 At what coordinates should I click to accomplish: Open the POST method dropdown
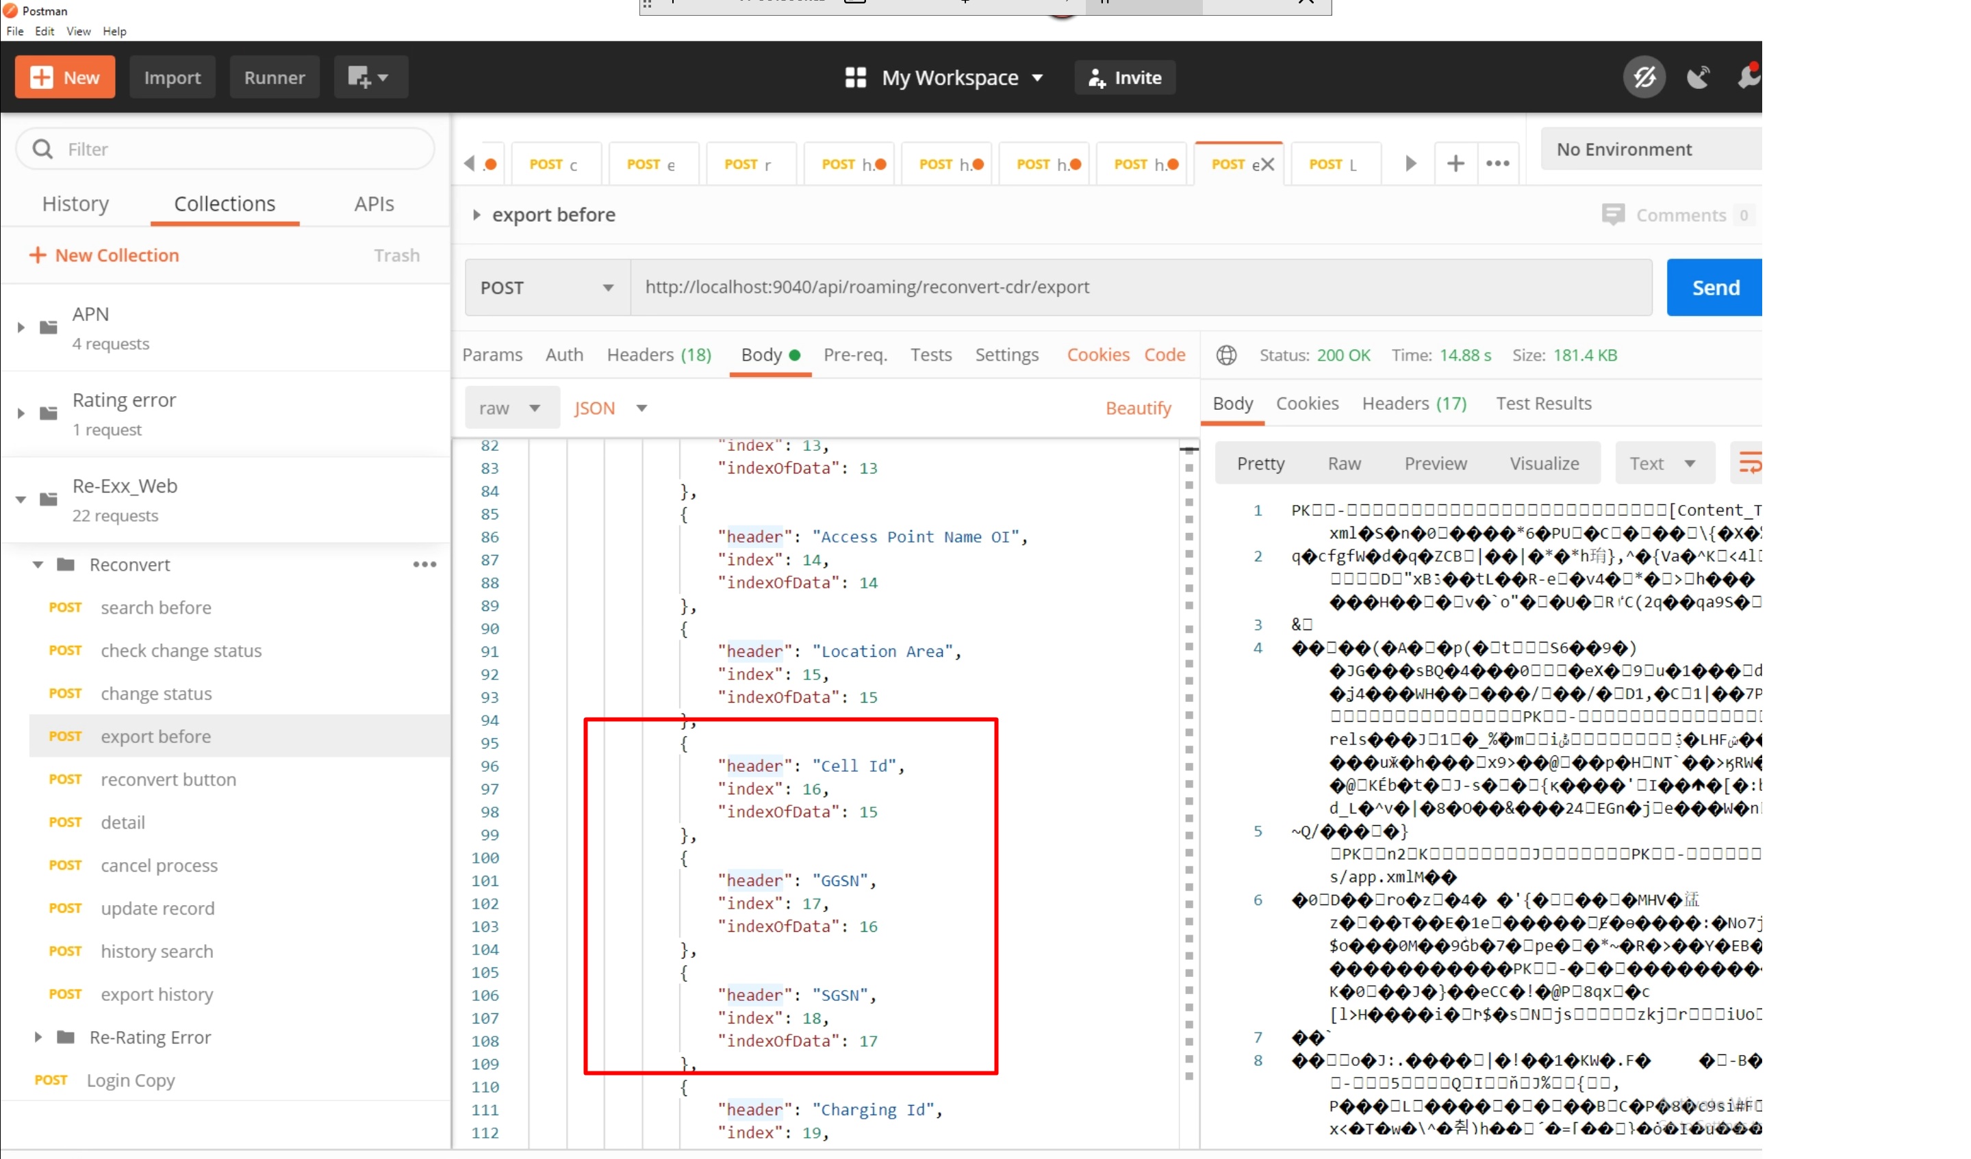coord(547,287)
